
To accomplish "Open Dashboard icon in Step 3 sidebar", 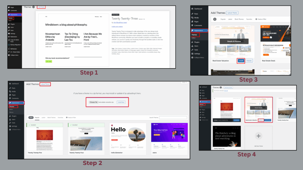I will point(193,9).
